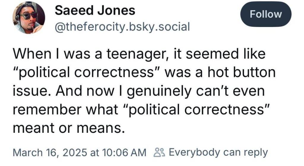Open Saeed Jones's profile avatar
Screen dimensions: 304x166
(29, 18)
